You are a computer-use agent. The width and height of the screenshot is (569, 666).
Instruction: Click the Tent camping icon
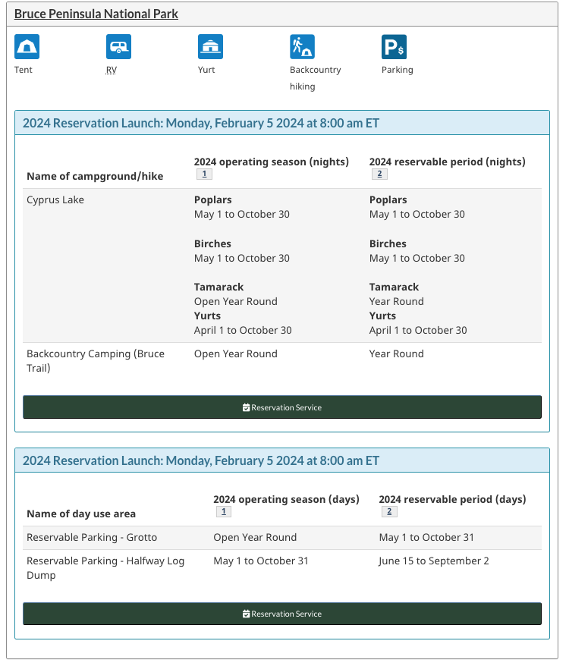27,47
